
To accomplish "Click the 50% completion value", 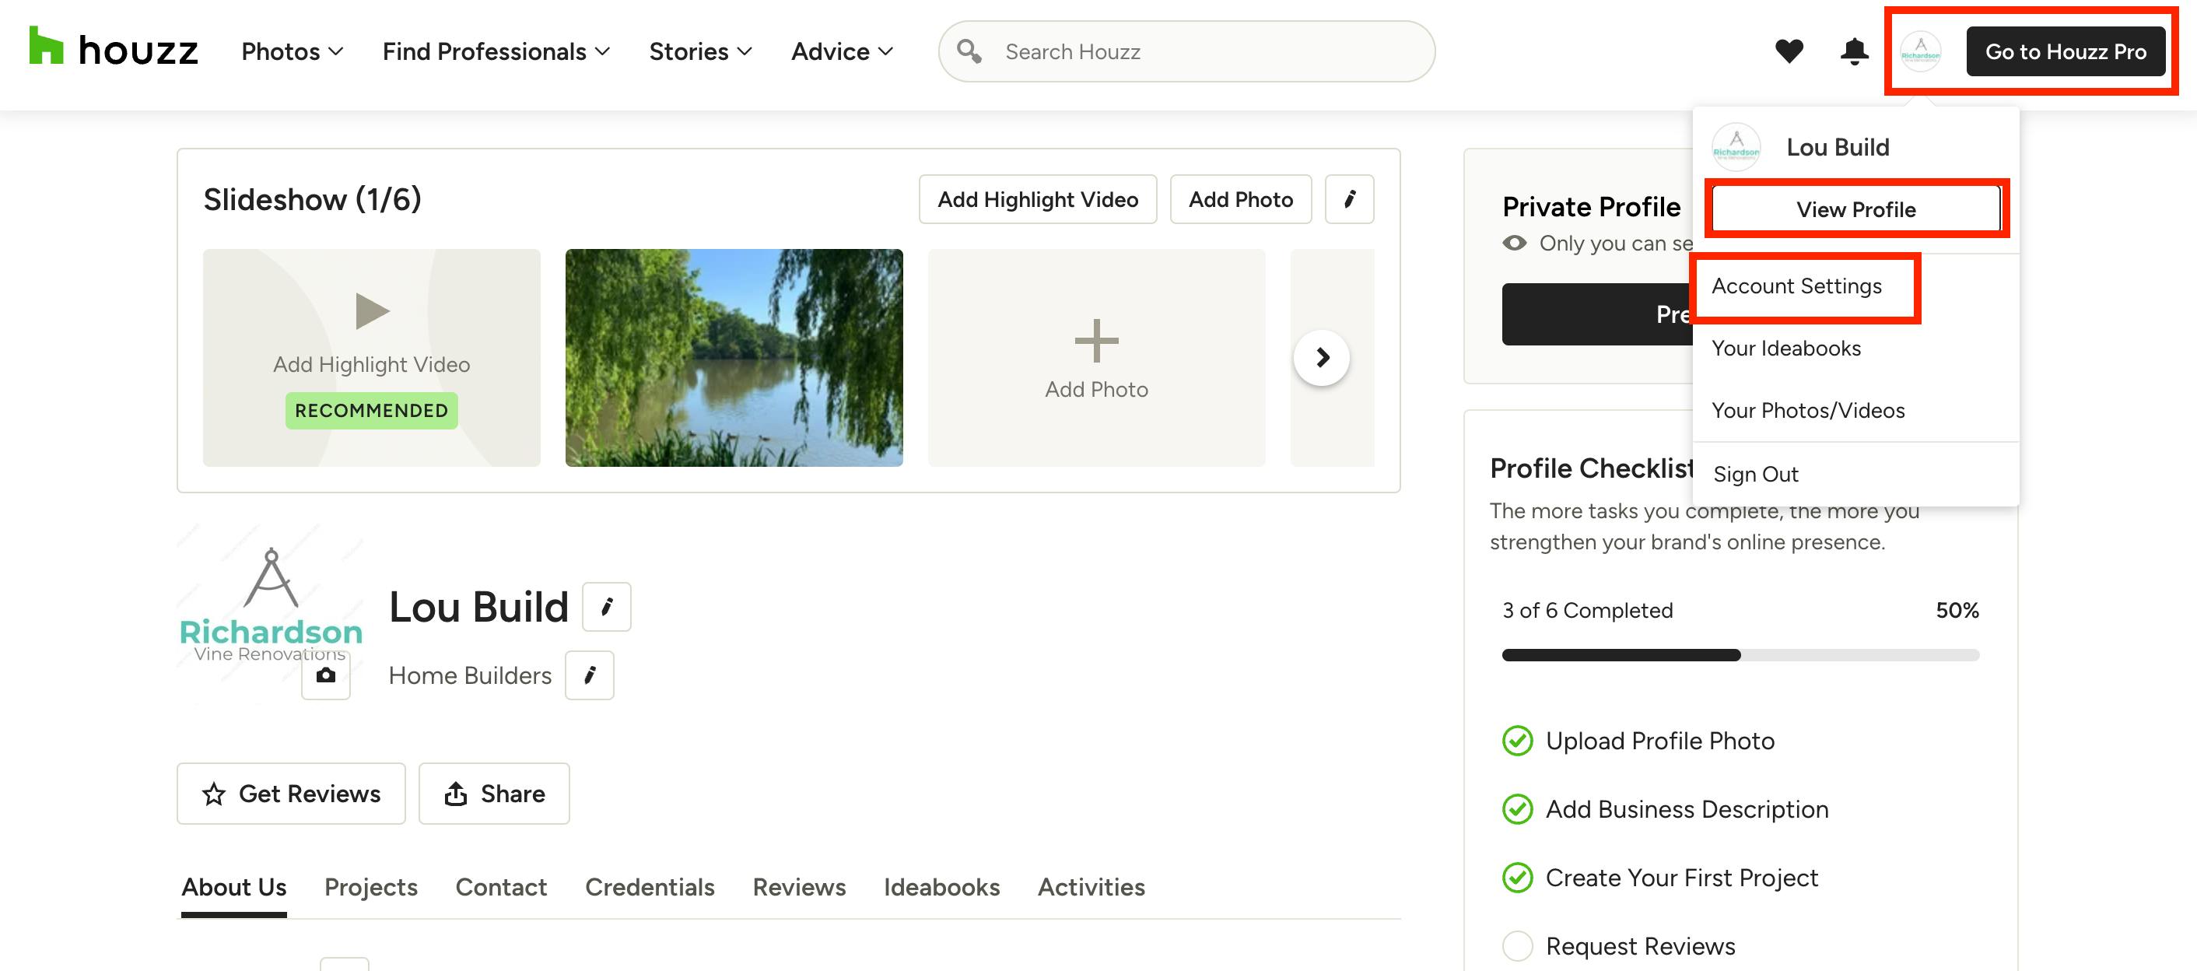I will 1957,611.
